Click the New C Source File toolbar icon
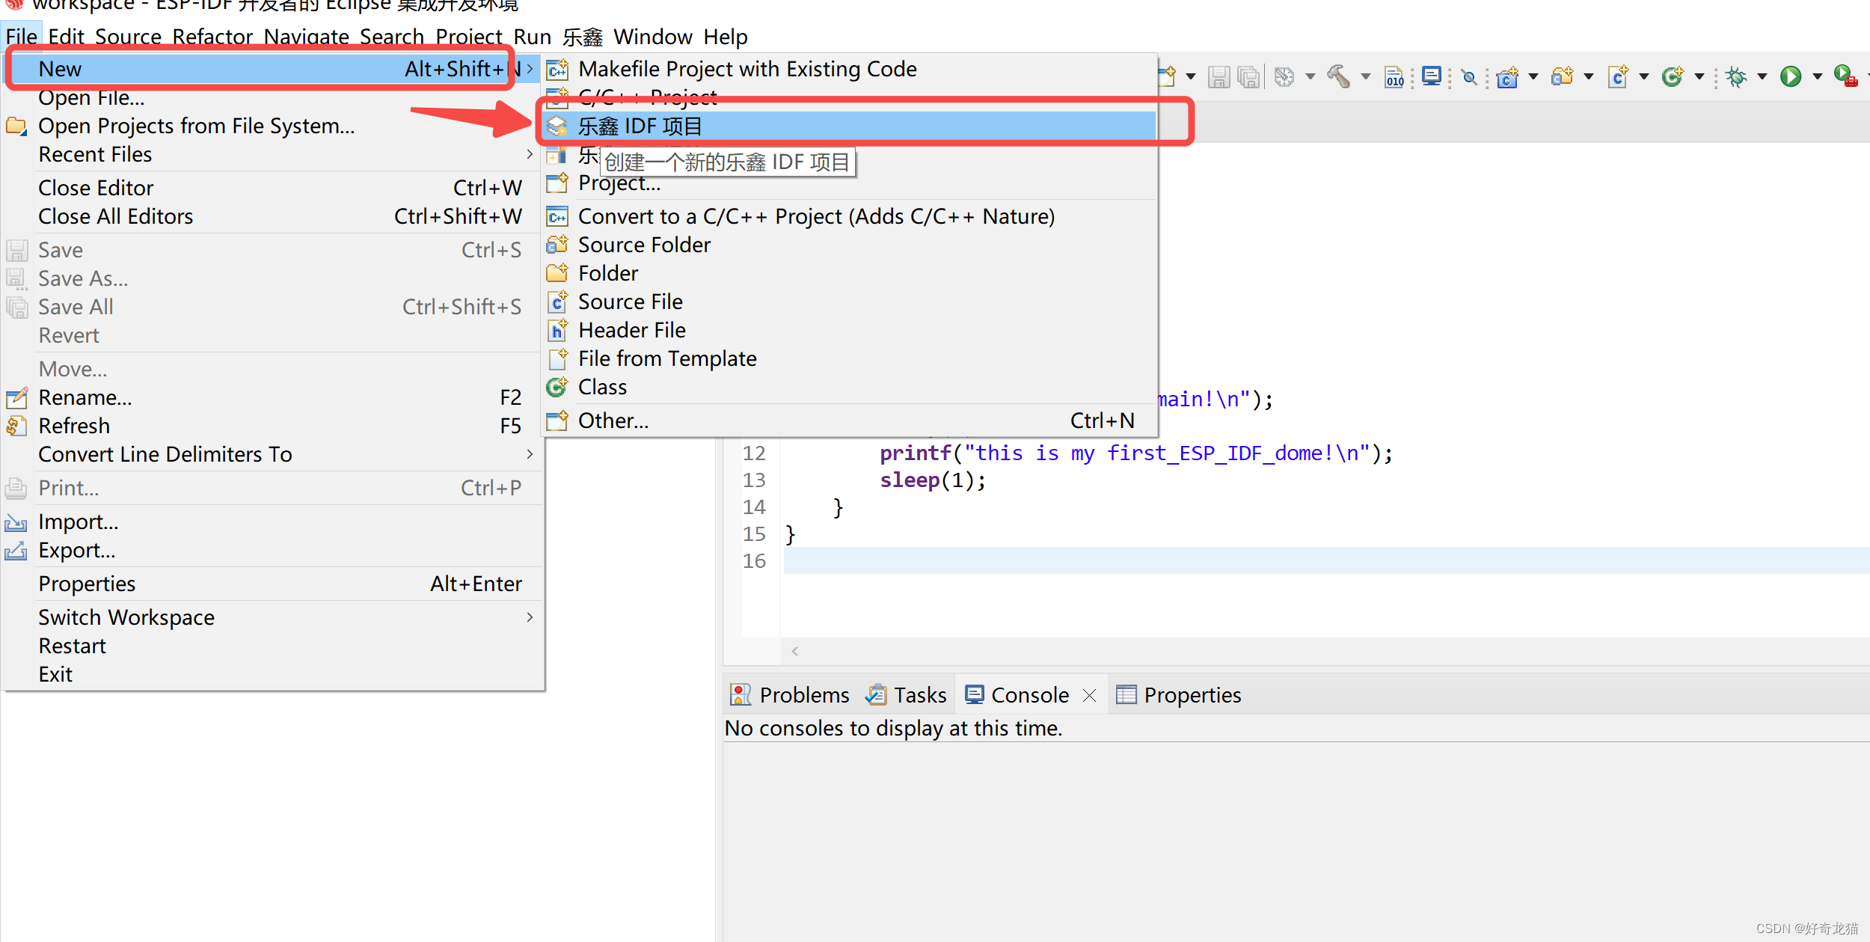 click(x=1618, y=76)
